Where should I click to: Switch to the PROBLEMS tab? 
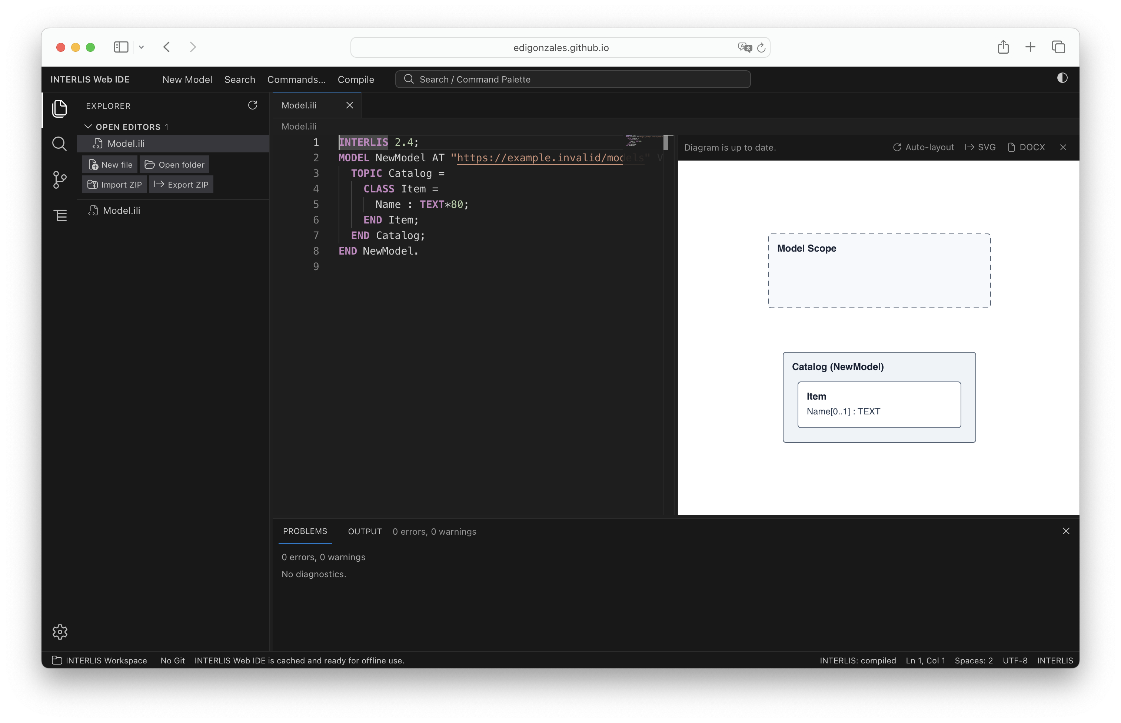305,531
